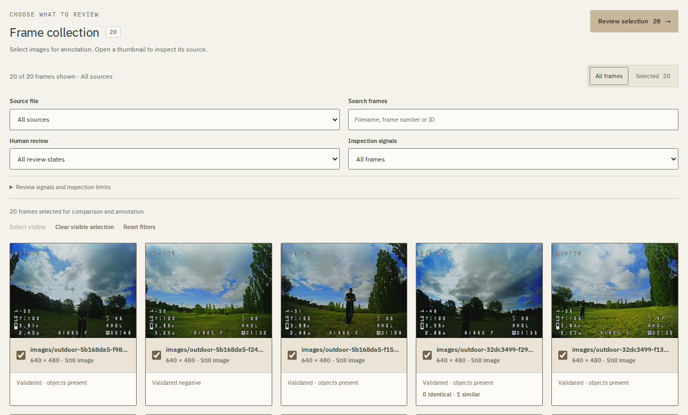Open the Source file dropdown

(x=174, y=120)
